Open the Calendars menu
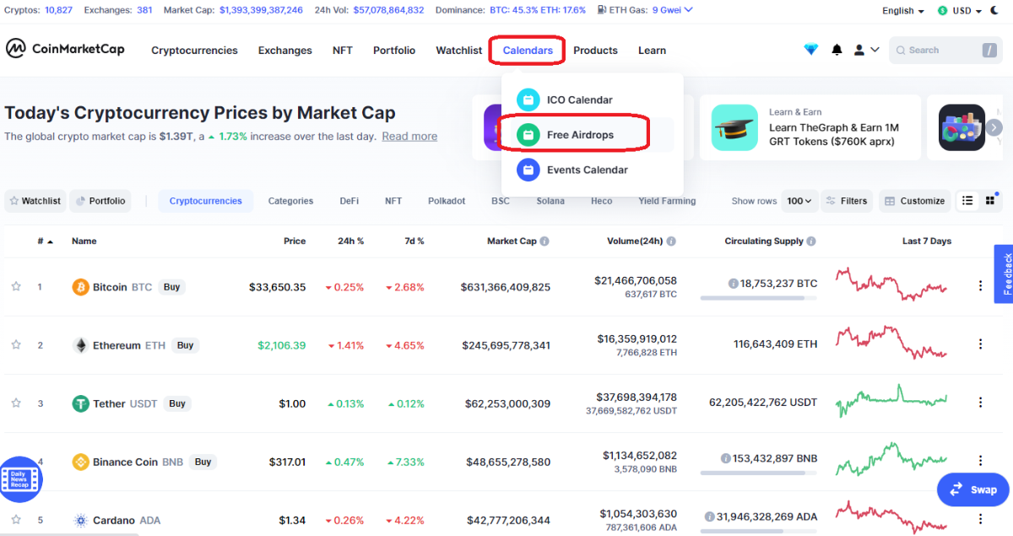The image size is (1013, 536). [x=528, y=51]
